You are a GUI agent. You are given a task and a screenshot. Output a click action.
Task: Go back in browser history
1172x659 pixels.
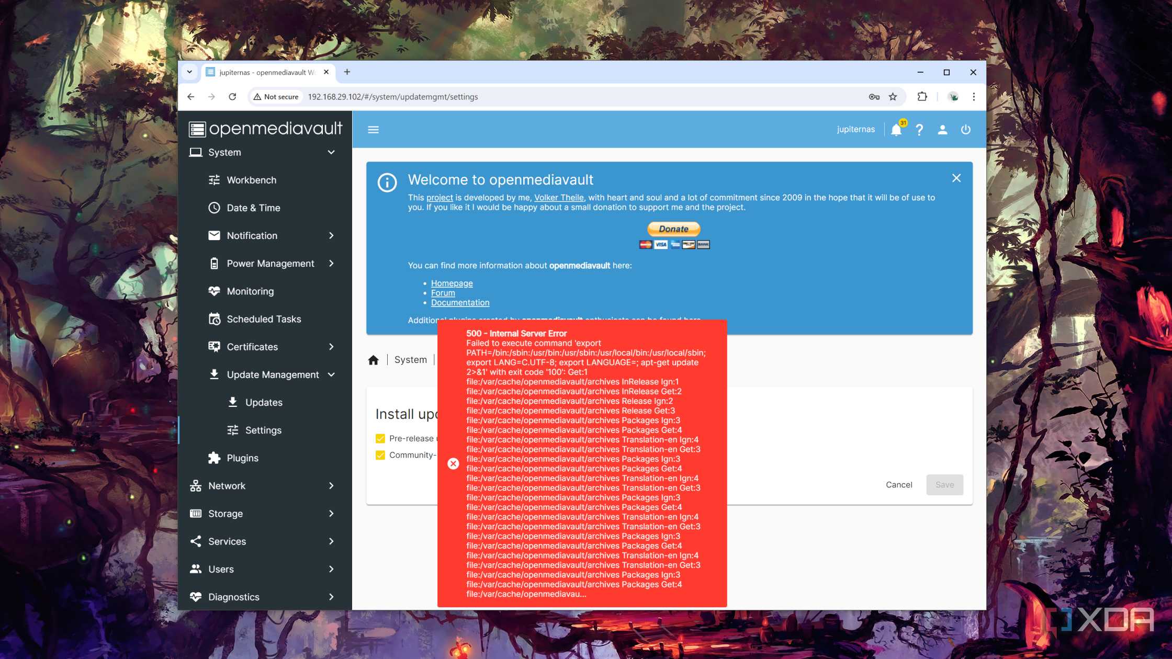pyautogui.click(x=191, y=97)
